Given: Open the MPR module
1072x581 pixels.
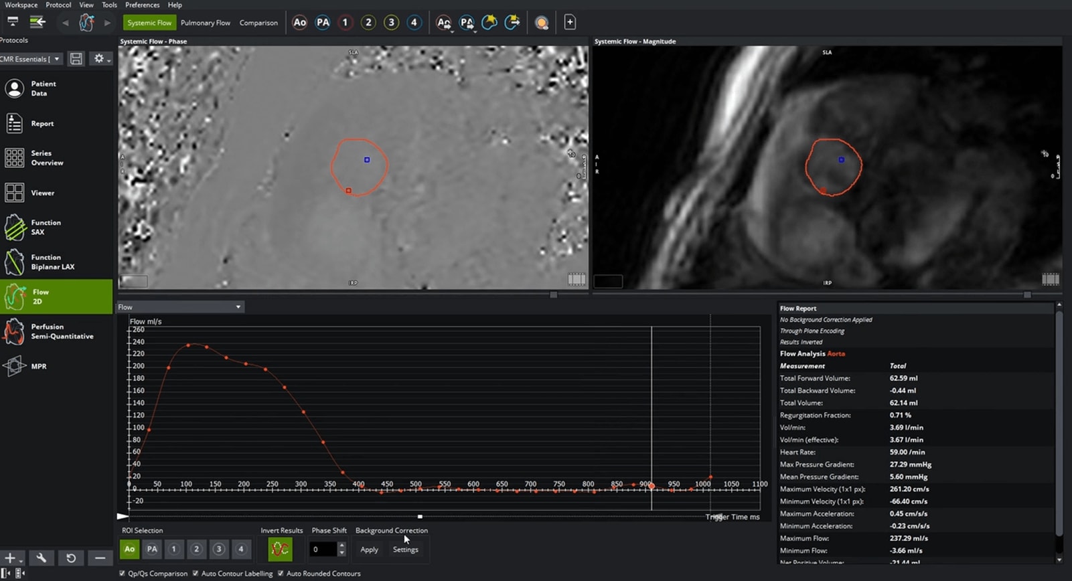Looking at the screenshot, I should click(56, 366).
